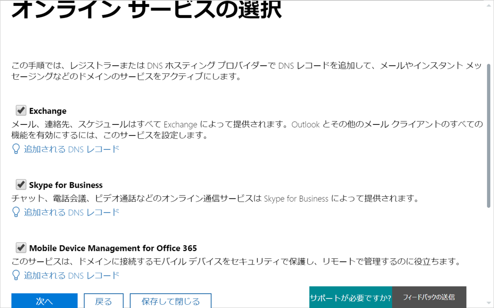Click the 次へ button to proceed
Screen dimensions: 494x308
pyautogui.click(x=44, y=301)
